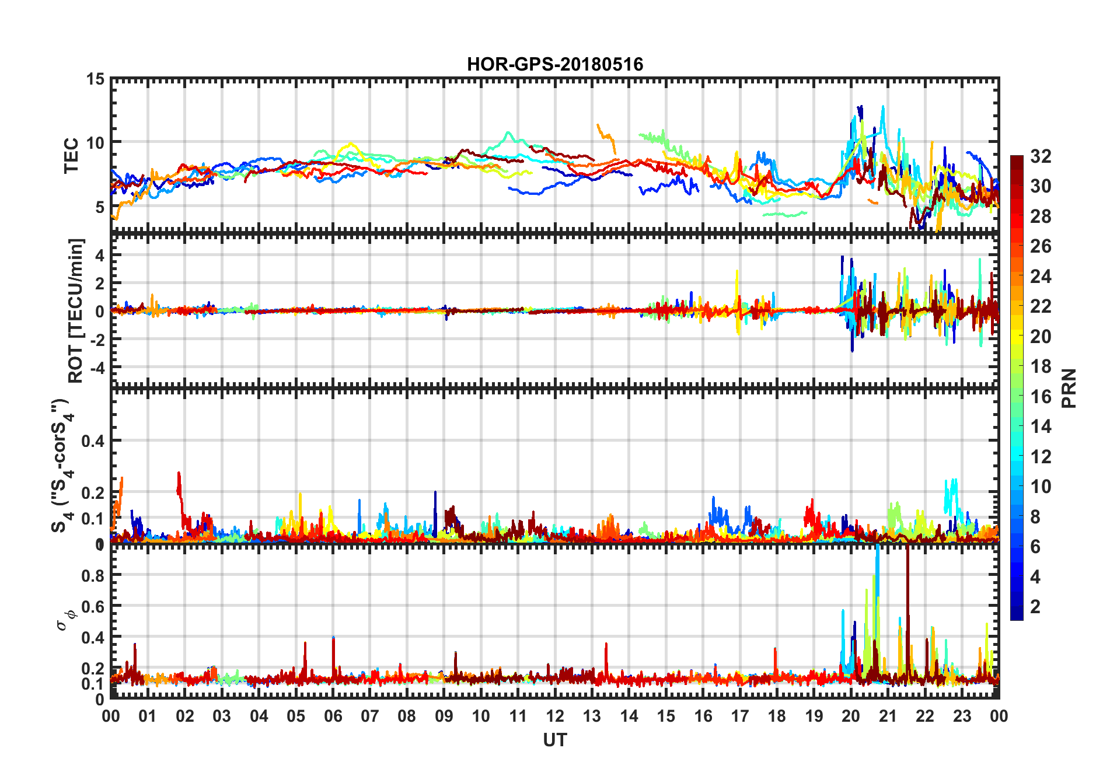Click the colorbar label 32

coord(1041,156)
